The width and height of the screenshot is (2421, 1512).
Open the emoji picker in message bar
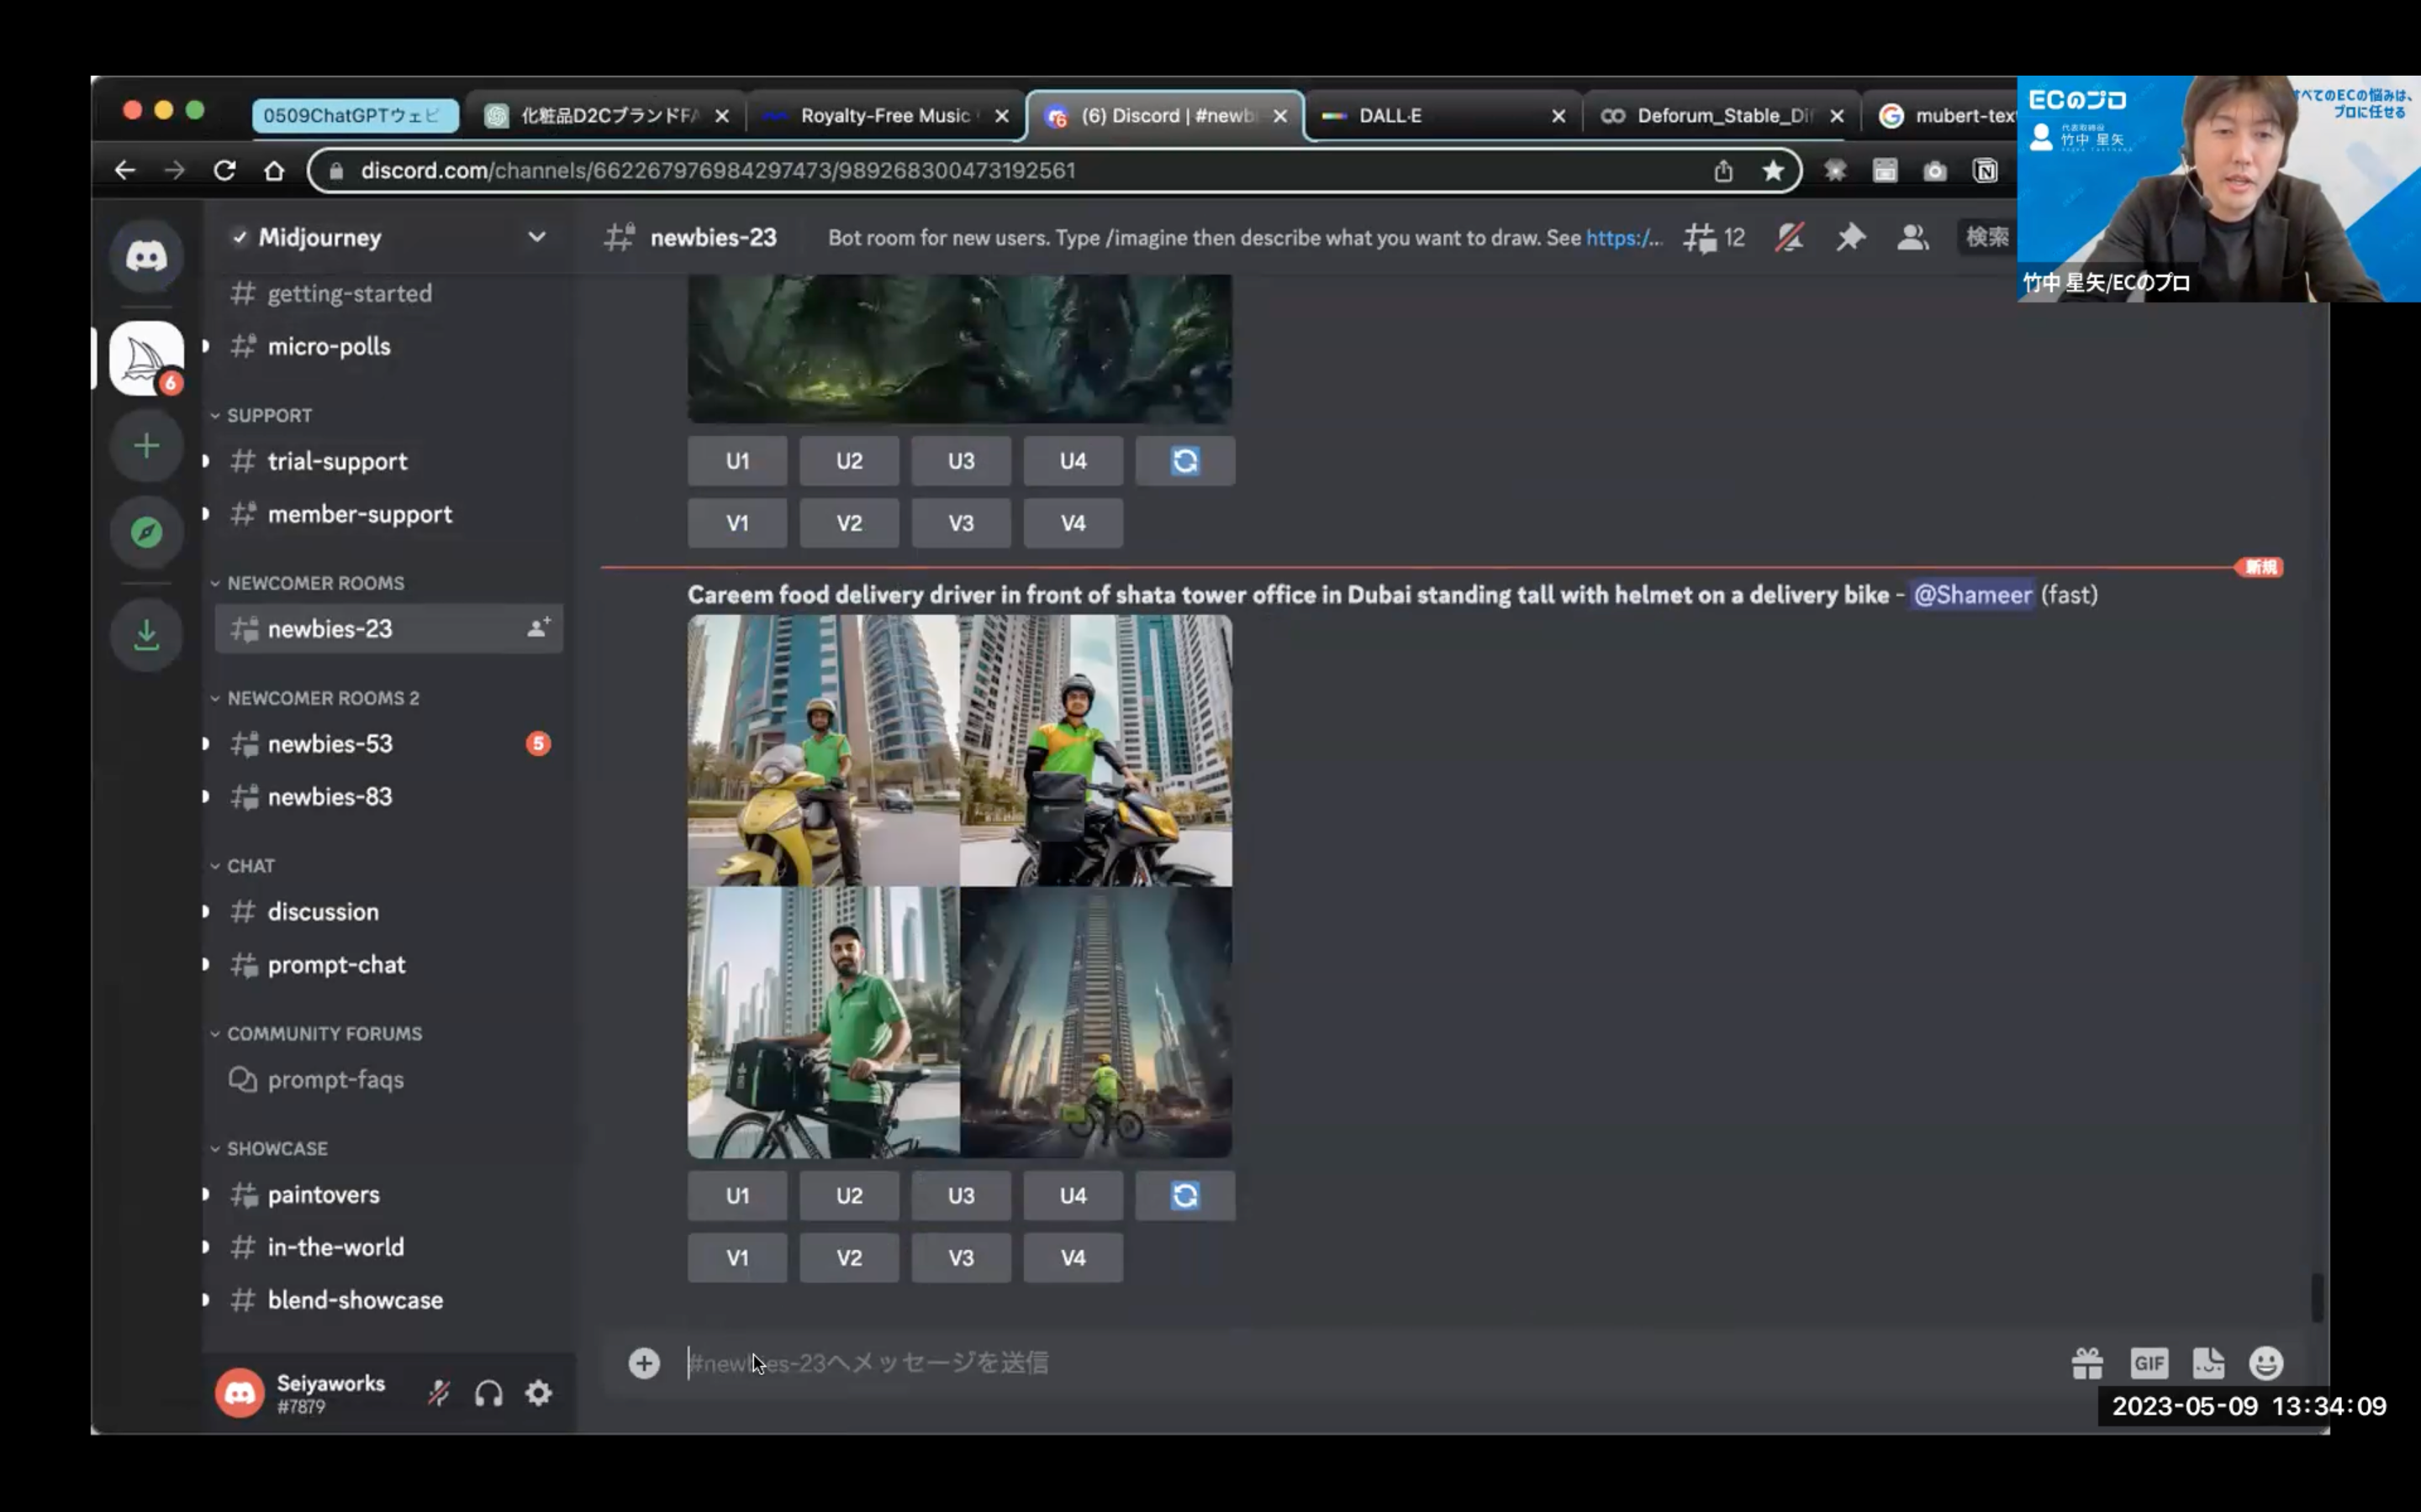click(2266, 1363)
